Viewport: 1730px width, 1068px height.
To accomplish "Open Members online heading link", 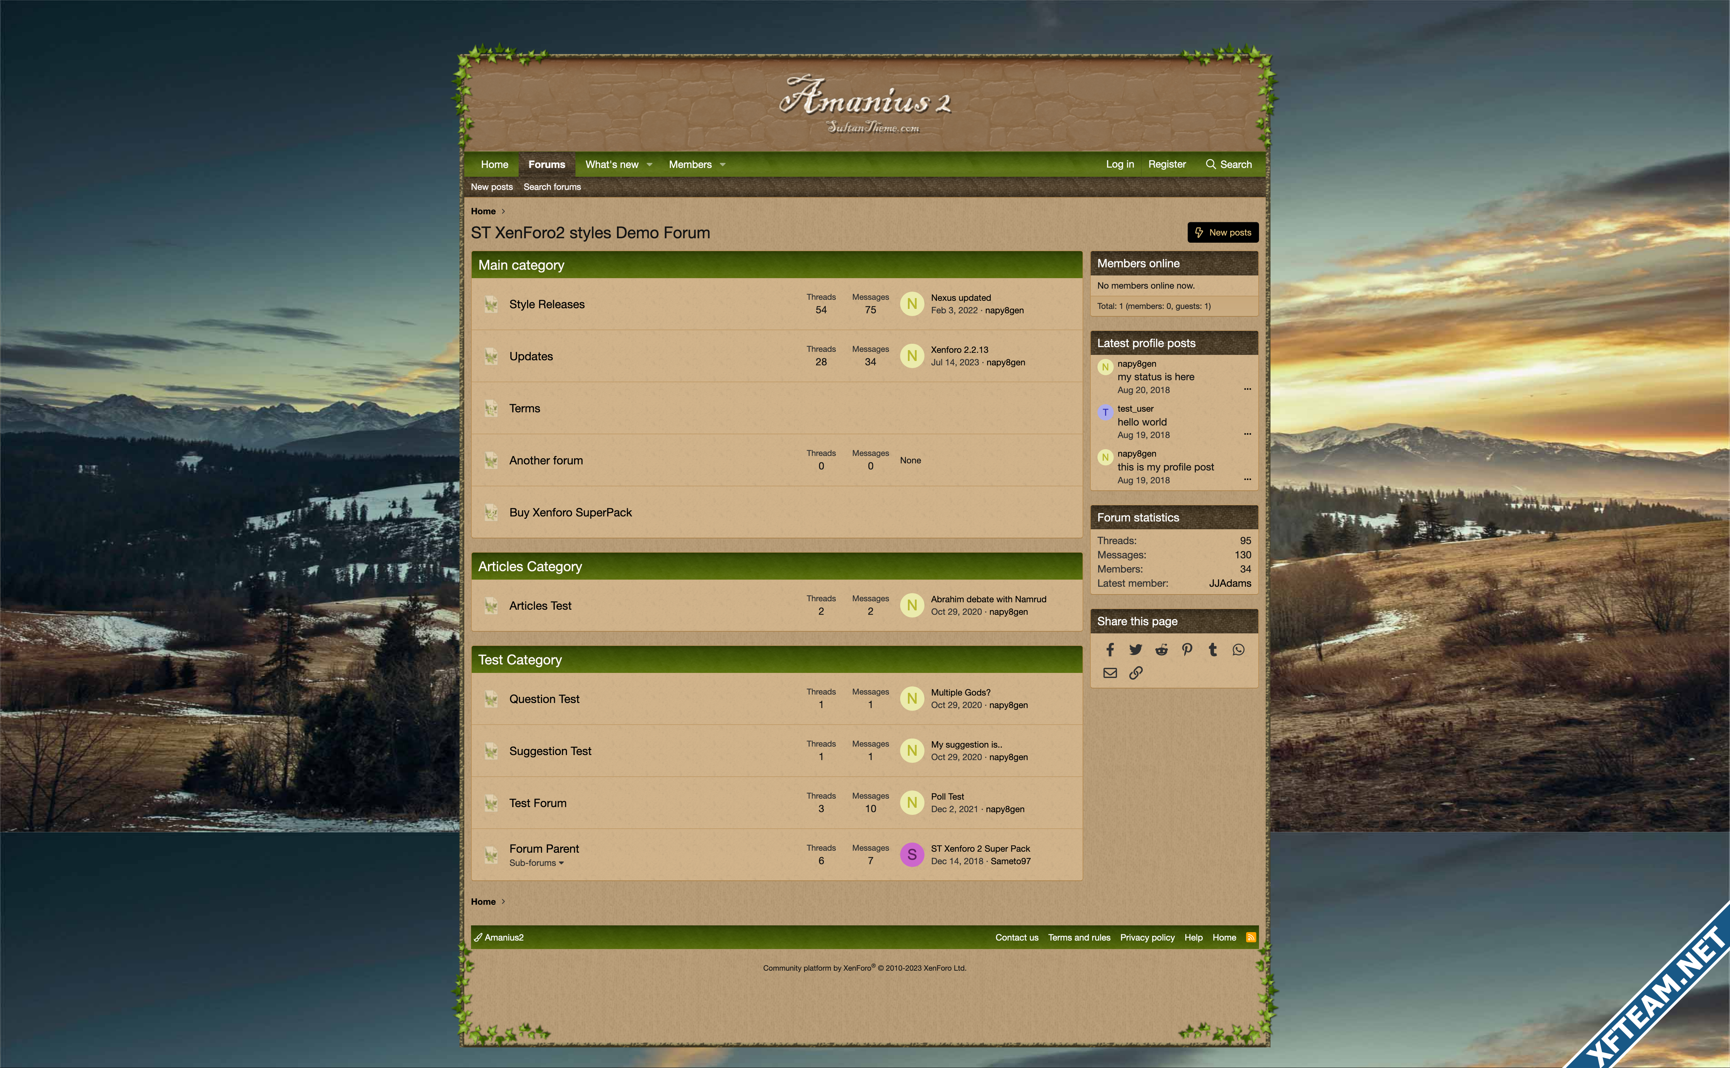I will point(1138,264).
